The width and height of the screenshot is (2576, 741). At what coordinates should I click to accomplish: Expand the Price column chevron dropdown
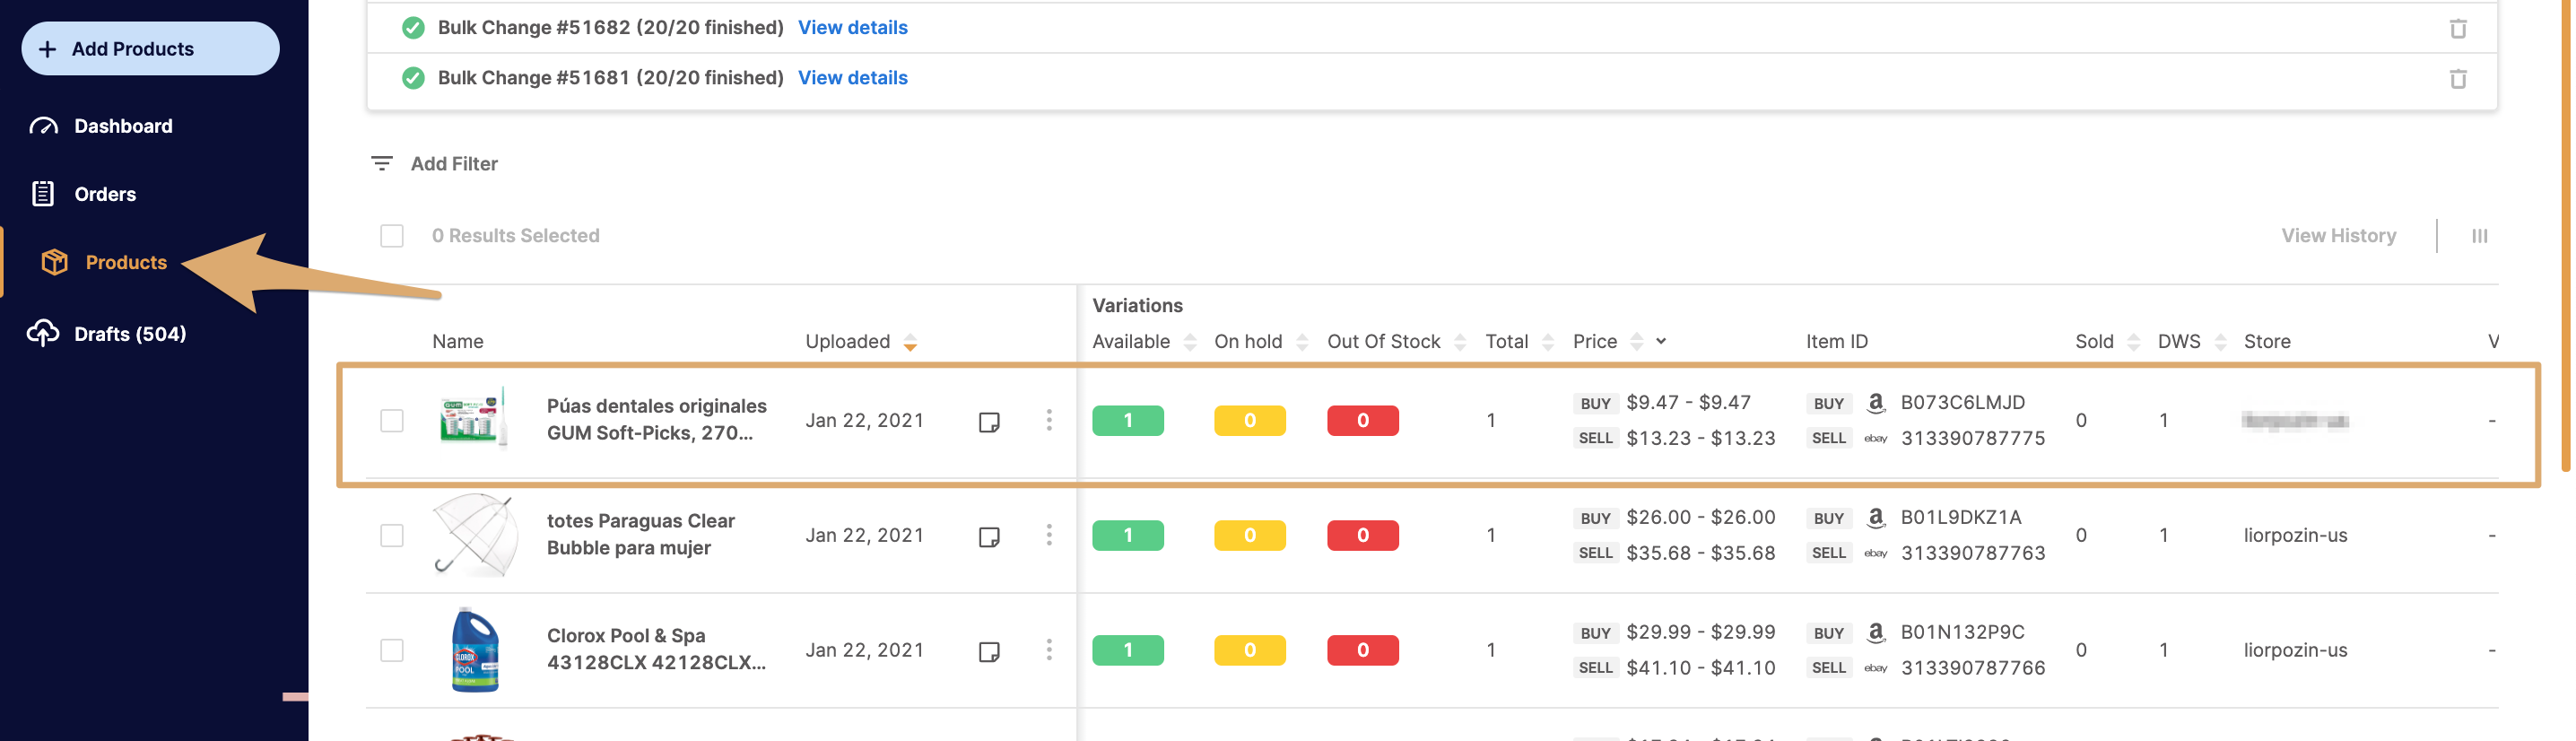coord(1660,341)
